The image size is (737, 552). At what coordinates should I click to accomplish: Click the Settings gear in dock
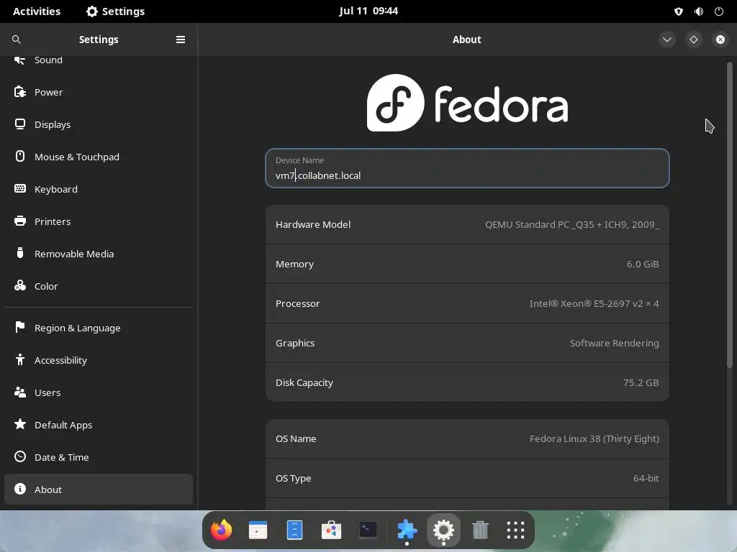(443, 530)
